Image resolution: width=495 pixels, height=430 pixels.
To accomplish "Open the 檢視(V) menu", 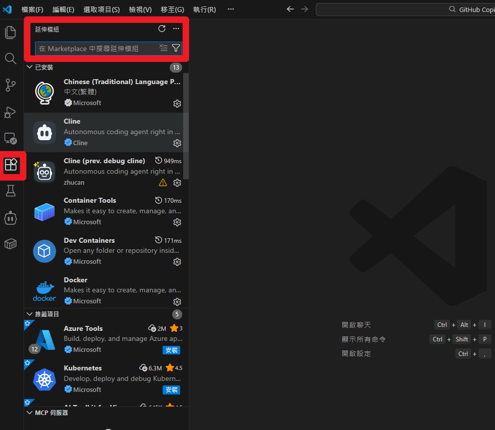I will pyautogui.click(x=140, y=10).
